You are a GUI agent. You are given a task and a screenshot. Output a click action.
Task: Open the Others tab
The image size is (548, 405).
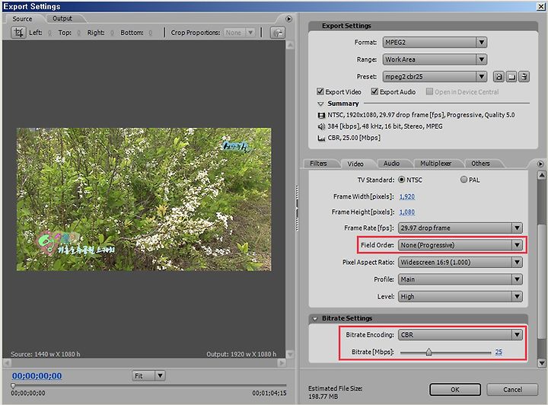pos(480,164)
